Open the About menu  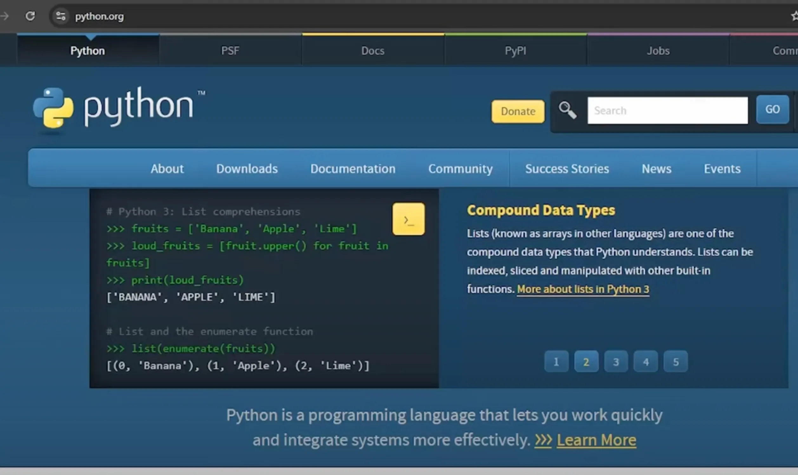click(x=167, y=169)
